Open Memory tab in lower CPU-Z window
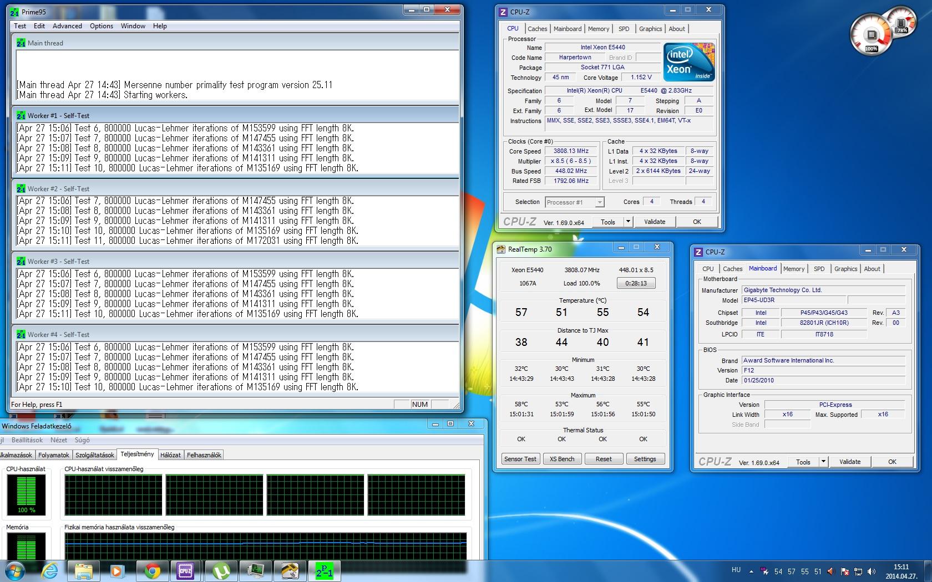This screenshot has height=582, width=932. click(794, 269)
